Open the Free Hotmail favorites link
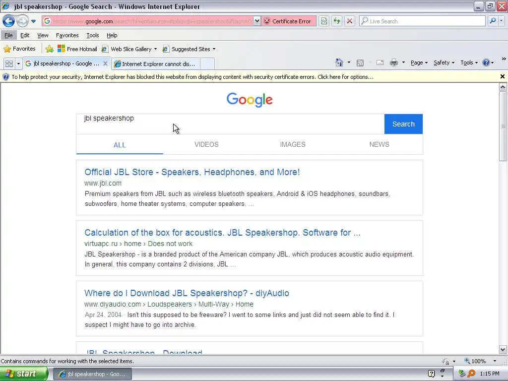This screenshot has width=508, height=381. 77,49
